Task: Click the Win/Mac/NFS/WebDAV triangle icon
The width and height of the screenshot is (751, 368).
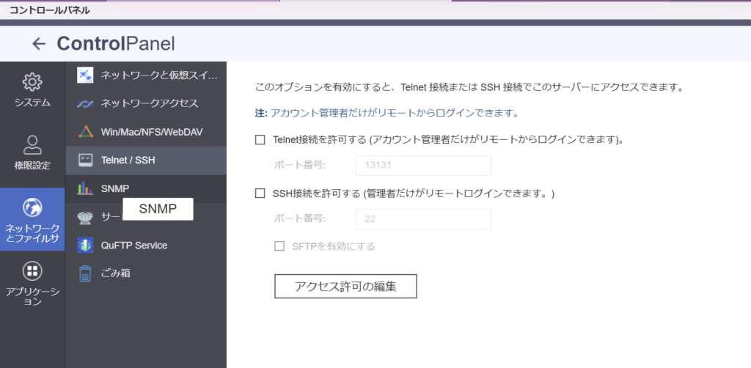Action: pyautogui.click(x=86, y=132)
